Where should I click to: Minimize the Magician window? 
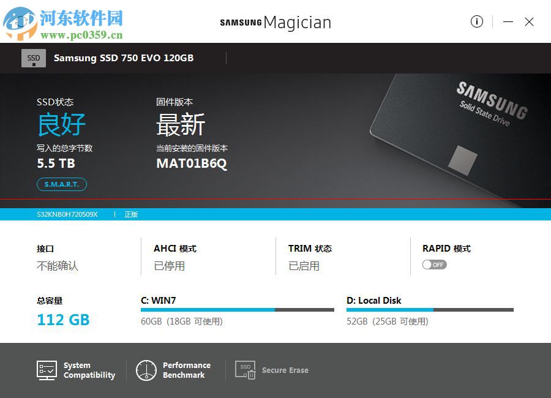tap(508, 22)
